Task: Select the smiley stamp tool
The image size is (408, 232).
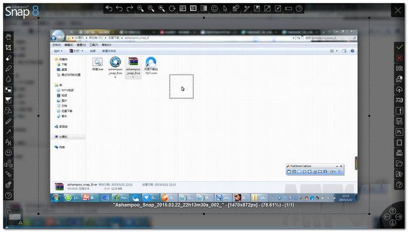Action: [8, 153]
